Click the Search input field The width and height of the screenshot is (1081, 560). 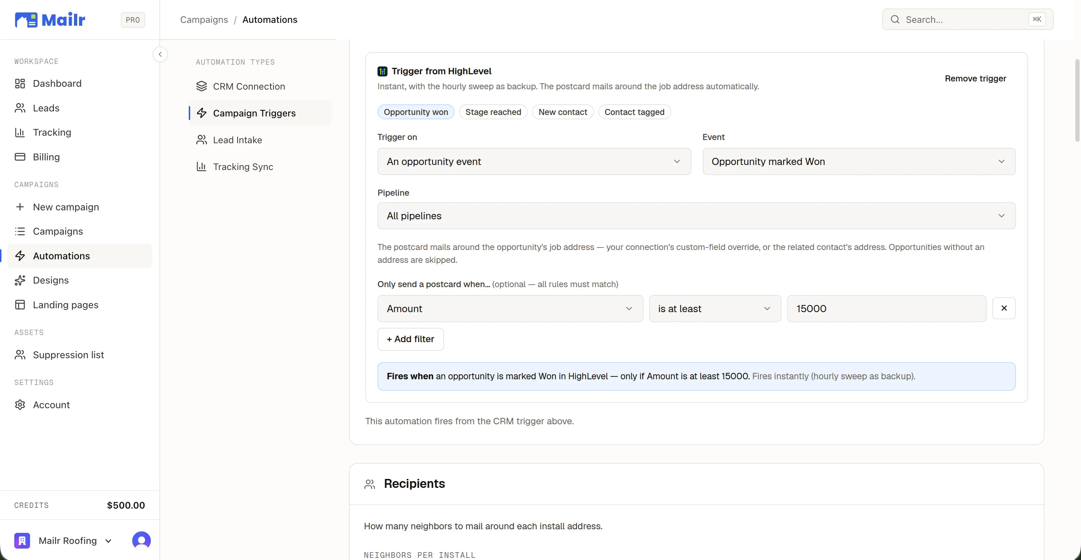tap(968, 19)
